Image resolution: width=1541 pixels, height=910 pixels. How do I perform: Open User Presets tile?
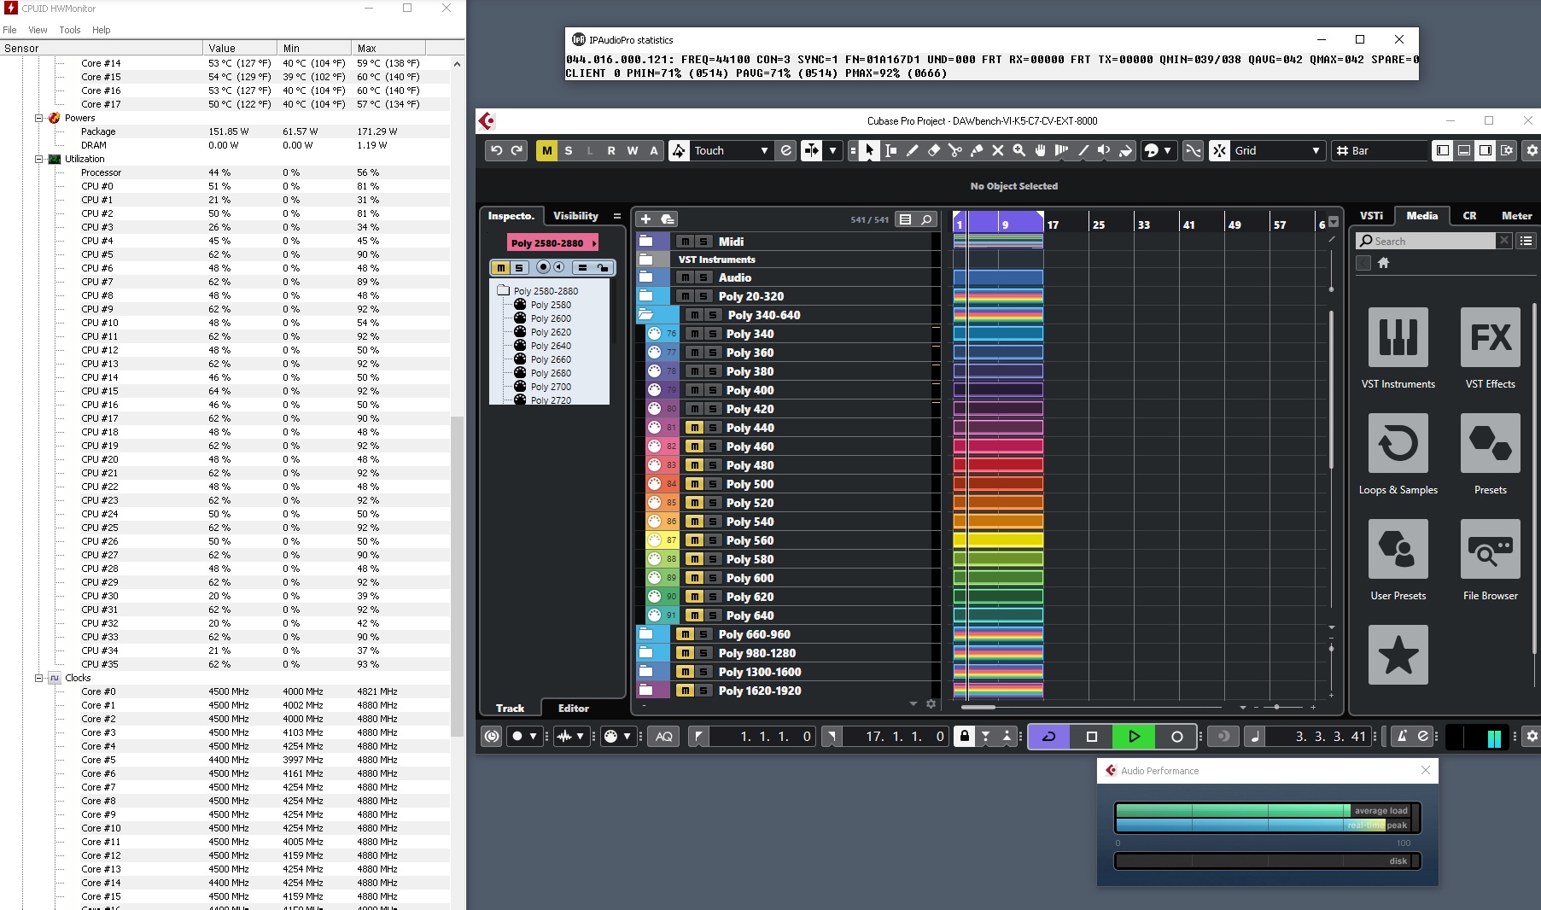point(1398,560)
